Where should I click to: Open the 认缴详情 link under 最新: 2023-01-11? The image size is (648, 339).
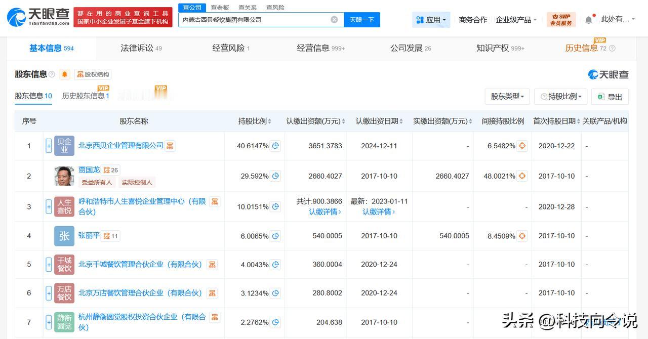click(379, 212)
